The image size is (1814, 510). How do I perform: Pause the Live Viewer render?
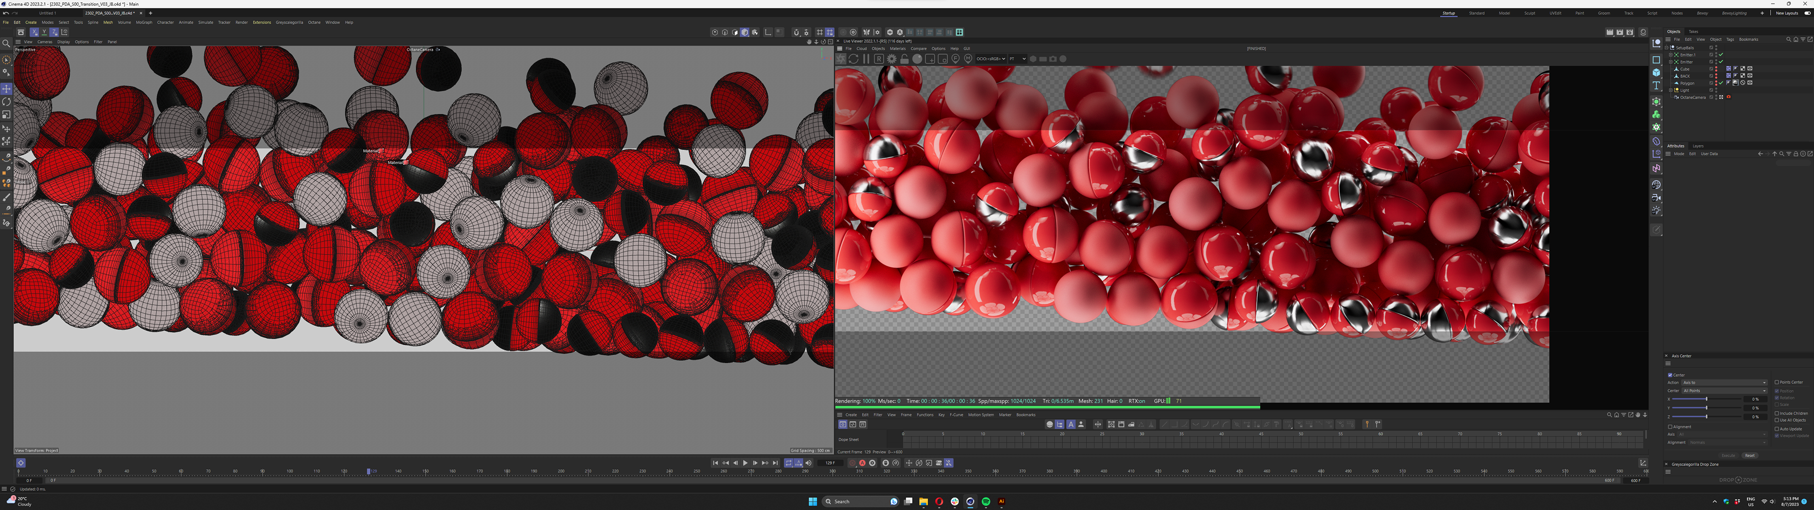866,59
